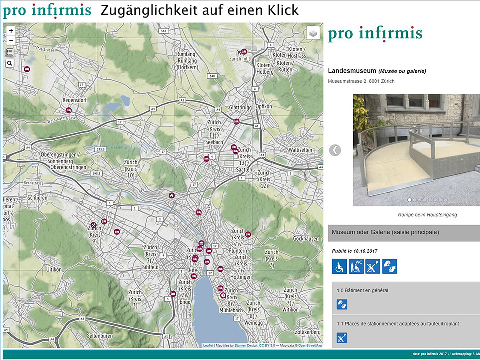Expand Museum oder Galerie (saisie principale) header
480x360 pixels.
pos(404,233)
